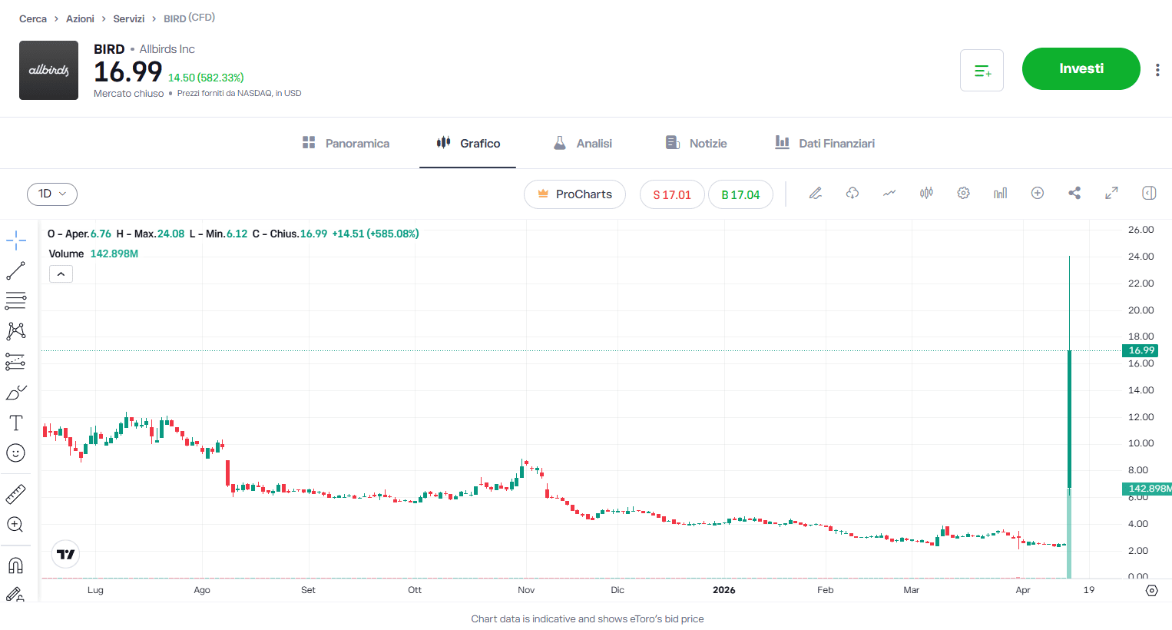This screenshot has height=630, width=1172.
Task: Click the S 17.01 sell price button
Action: click(672, 195)
